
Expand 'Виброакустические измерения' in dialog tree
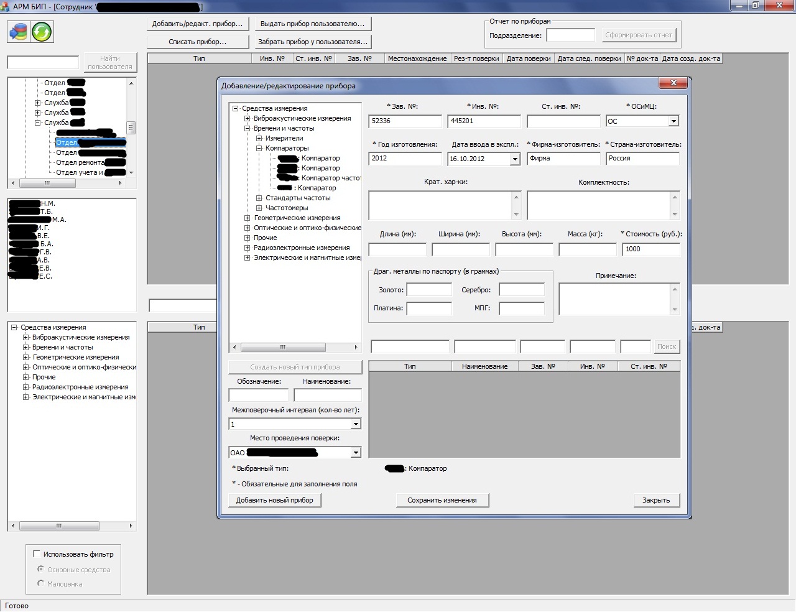[x=247, y=118]
